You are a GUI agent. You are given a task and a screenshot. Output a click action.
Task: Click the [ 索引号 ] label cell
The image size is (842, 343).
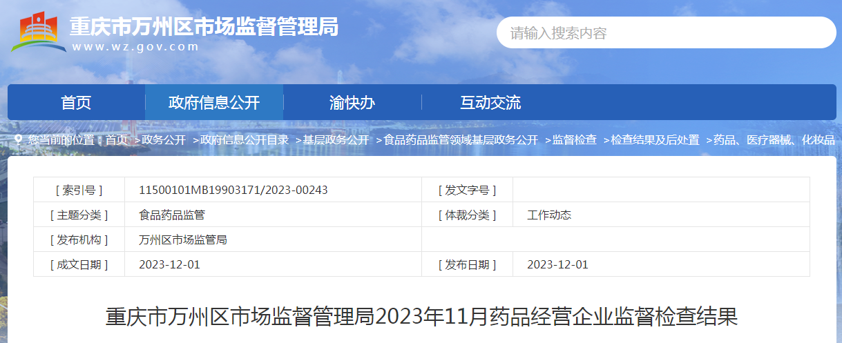[x=79, y=190]
